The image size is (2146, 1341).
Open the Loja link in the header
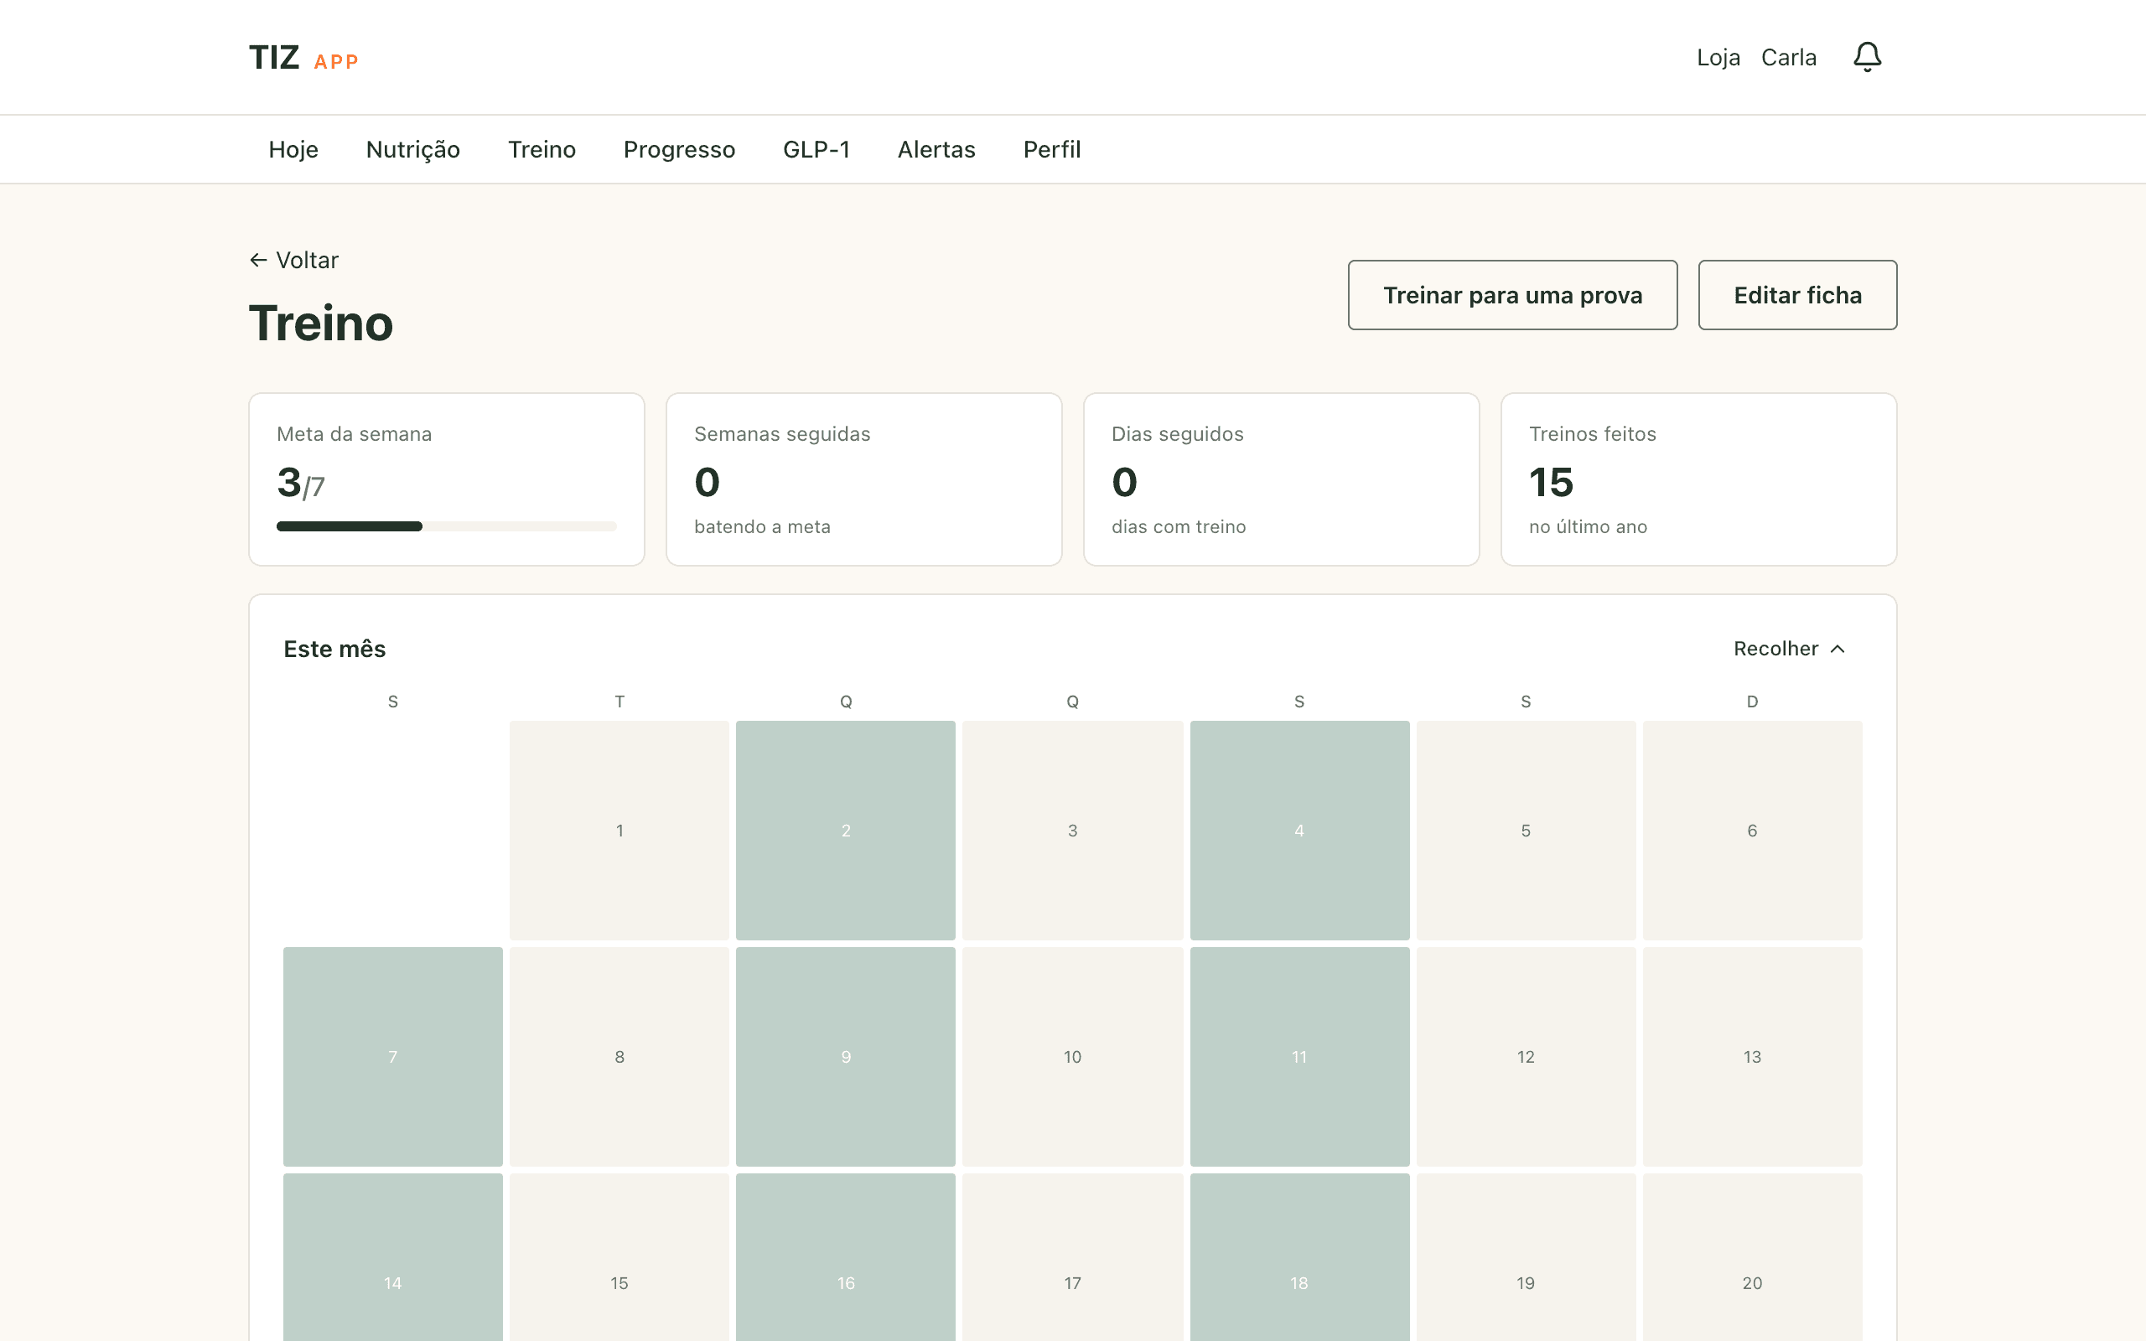coord(1718,58)
